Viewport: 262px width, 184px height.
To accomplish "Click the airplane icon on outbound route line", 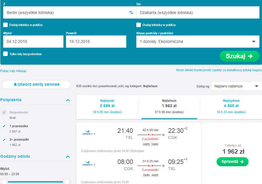I will pyautogui.click(x=163, y=135).
